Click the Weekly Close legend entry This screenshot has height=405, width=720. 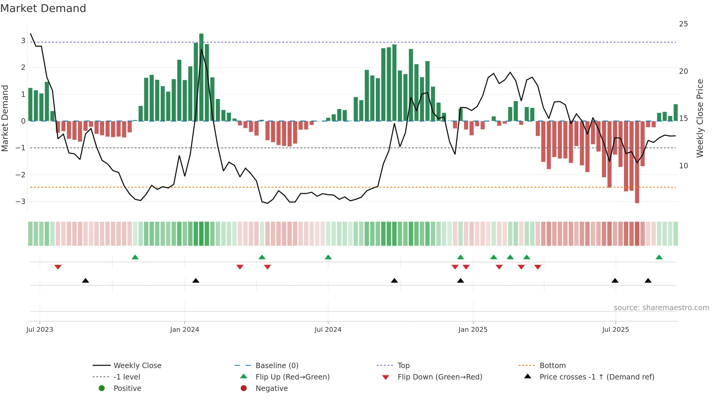click(x=127, y=365)
